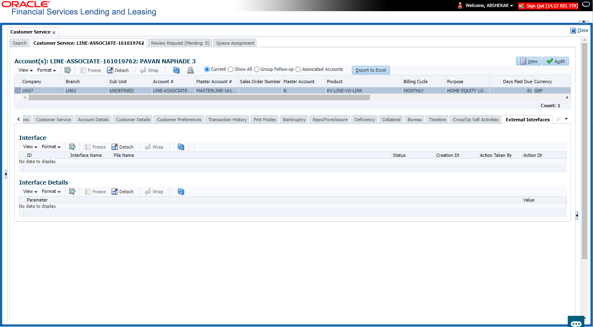The height and width of the screenshot is (327, 593).
Task: Open the Review Request (Pending: 0) tab
Action: (180, 43)
